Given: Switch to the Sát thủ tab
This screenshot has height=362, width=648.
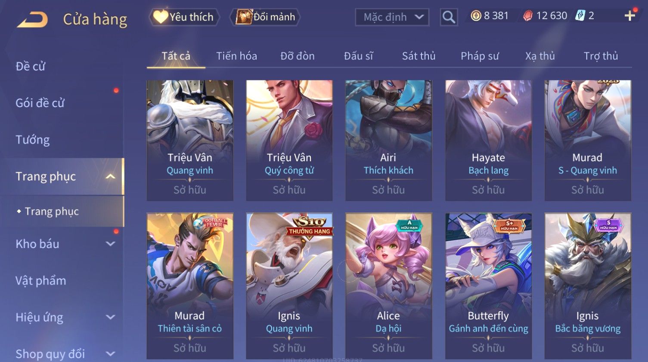Looking at the screenshot, I should click(x=419, y=56).
